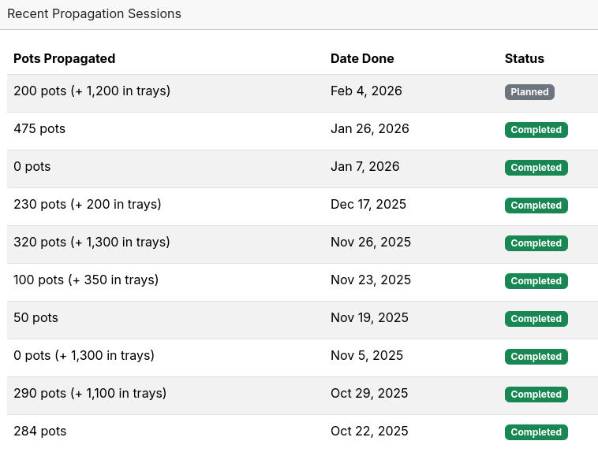Click the Completed badge for Oct 22, 2025

(x=536, y=432)
